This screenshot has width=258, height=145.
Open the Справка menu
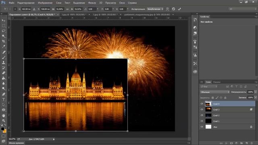(132, 3)
